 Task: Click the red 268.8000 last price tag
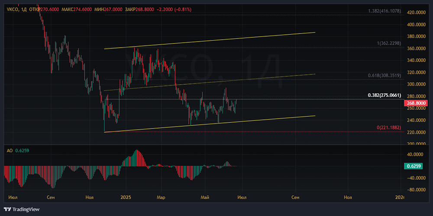point(416,103)
